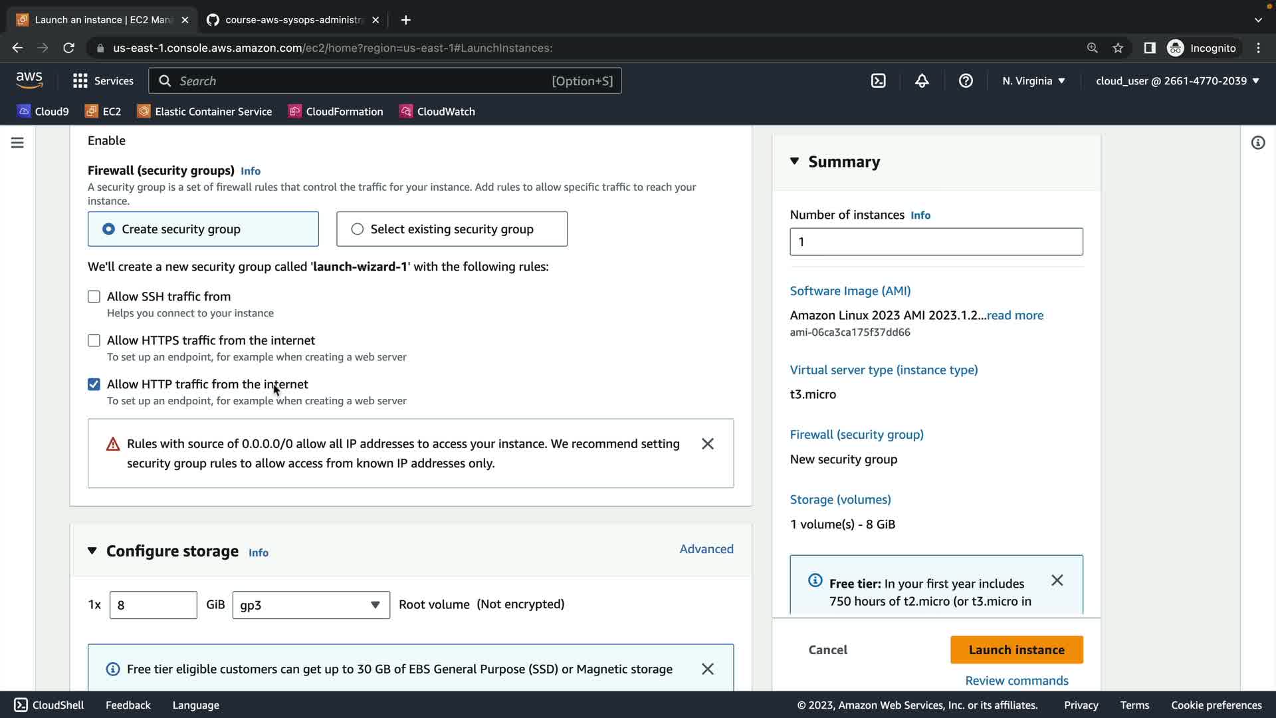Open the CloudShell icon in the top bar
Viewport: 1276px width, 718px height.
coord(878,80)
